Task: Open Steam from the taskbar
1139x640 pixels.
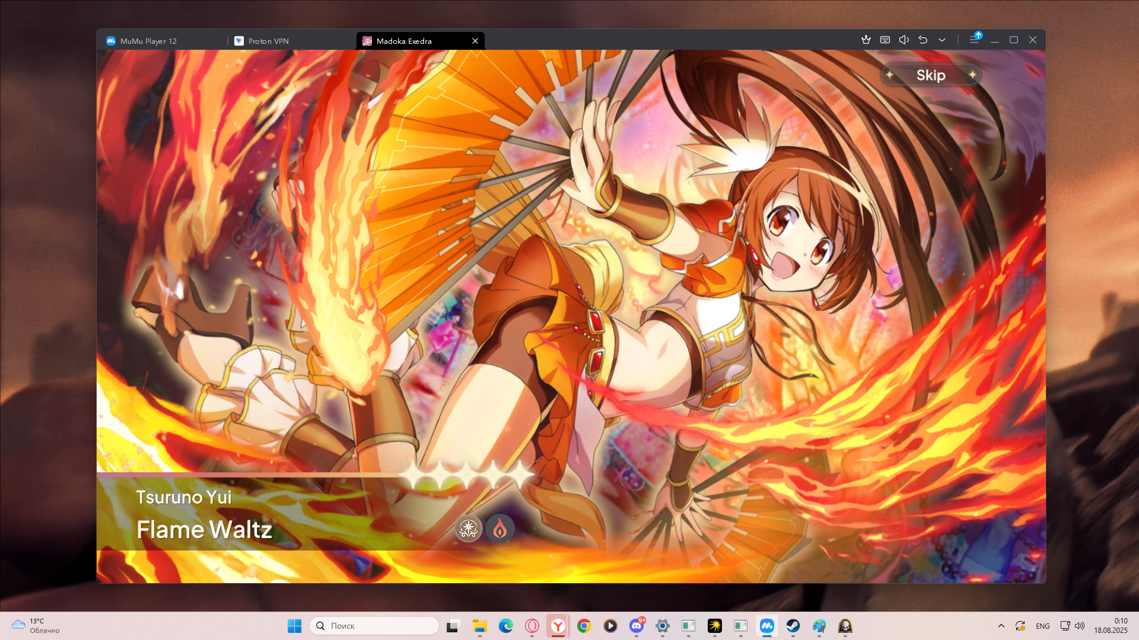Action: point(793,626)
